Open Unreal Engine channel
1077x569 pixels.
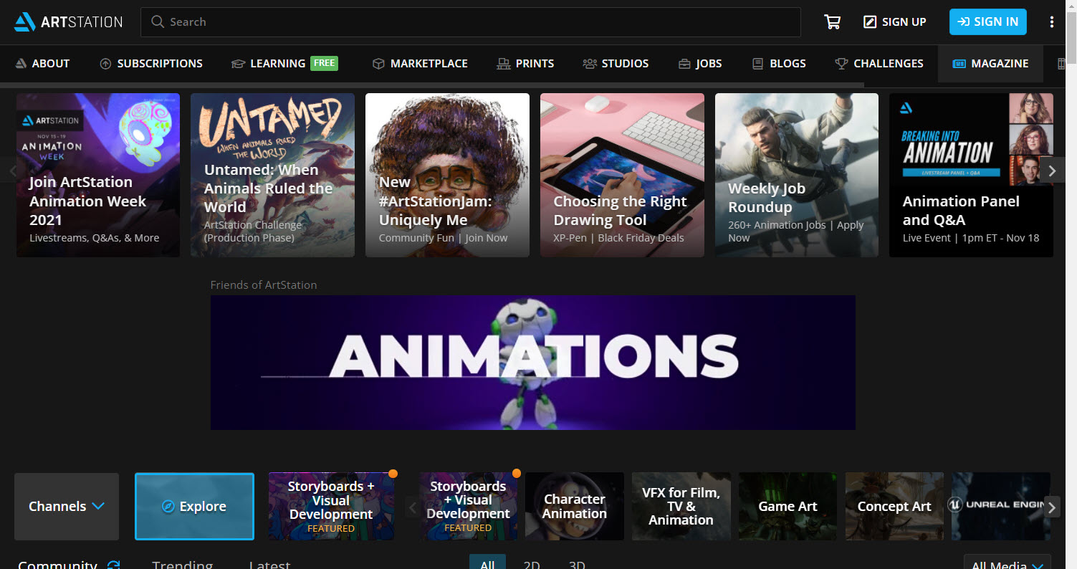pyautogui.click(x=1000, y=507)
